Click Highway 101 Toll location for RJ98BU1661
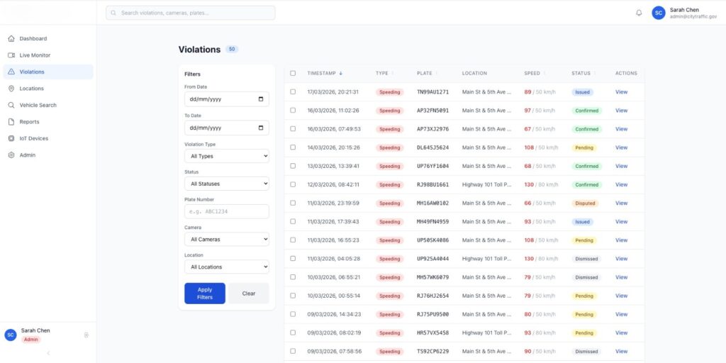The image size is (726, 363). [486, 184]
